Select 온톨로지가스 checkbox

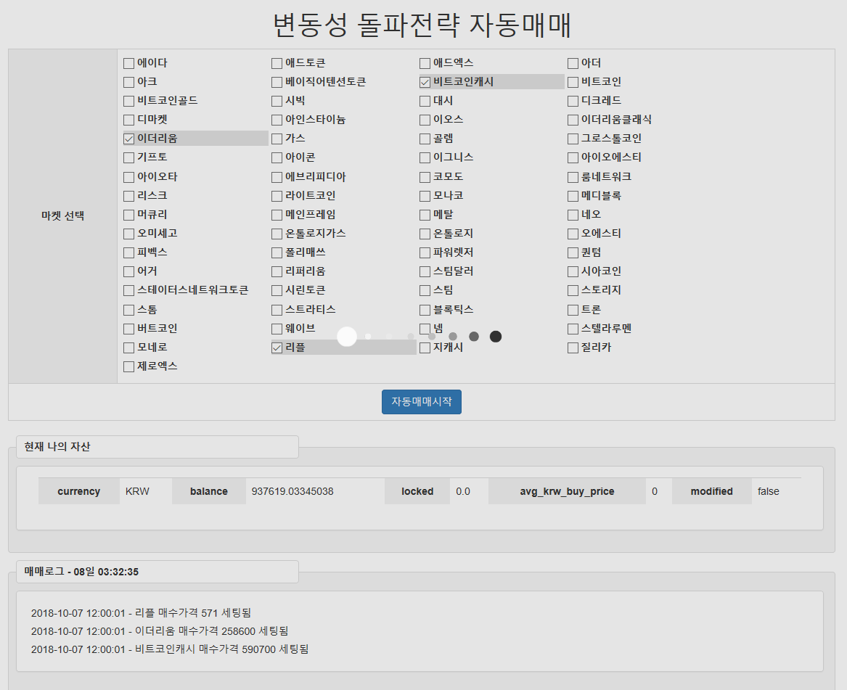[277, 234]
